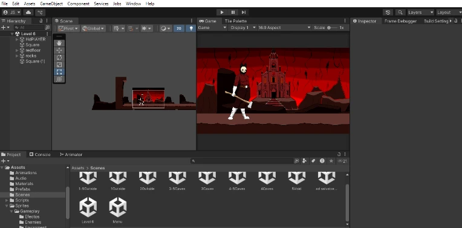Open Layers dropdown
Image resolution: width=462 pixels, height=228 pixels.
421,12
